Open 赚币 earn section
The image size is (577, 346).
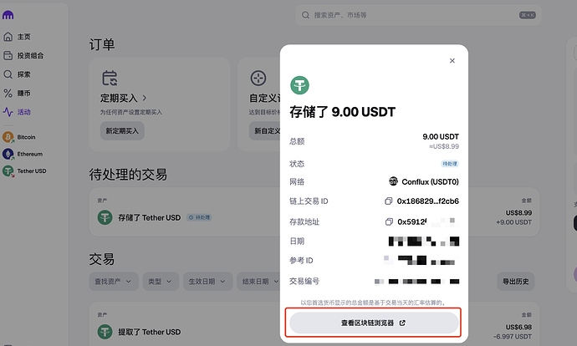point(23,93)
